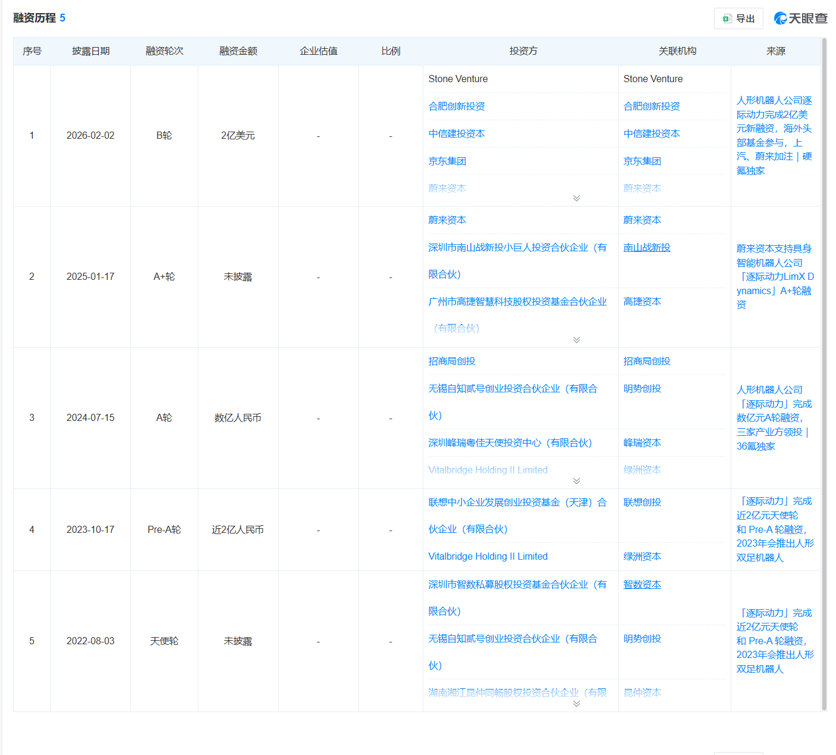Open 湖南湘江昆仲同畅股权投资合伙企业 investor link

[517, 692]
